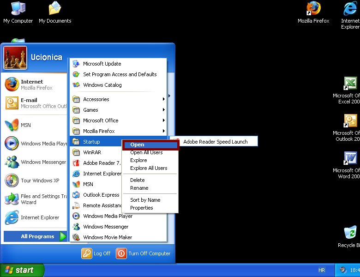
Task: Choose Explore All Users in context menu
Action: (x=150, y=168)
